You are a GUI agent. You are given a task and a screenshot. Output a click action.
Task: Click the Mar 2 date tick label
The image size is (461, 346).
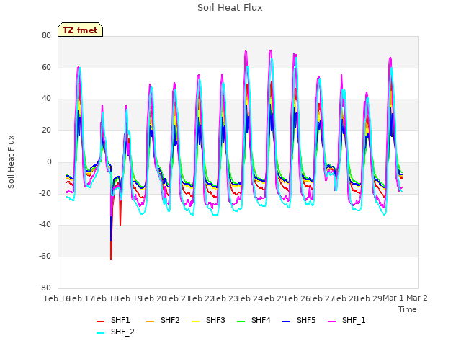[417, 298]
